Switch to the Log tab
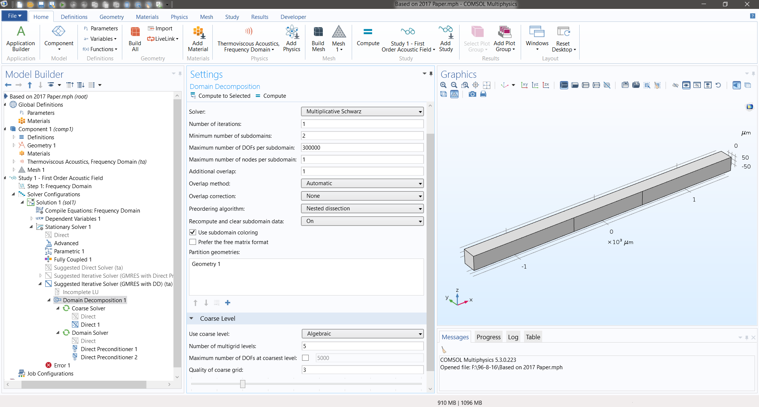The image size is (759, 407). tap(513, 337)
